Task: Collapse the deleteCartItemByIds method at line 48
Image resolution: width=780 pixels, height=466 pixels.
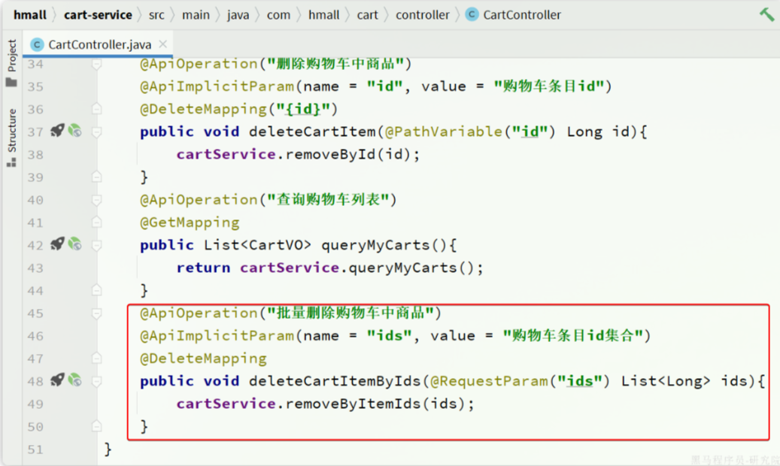Action: tap(97, 380)
